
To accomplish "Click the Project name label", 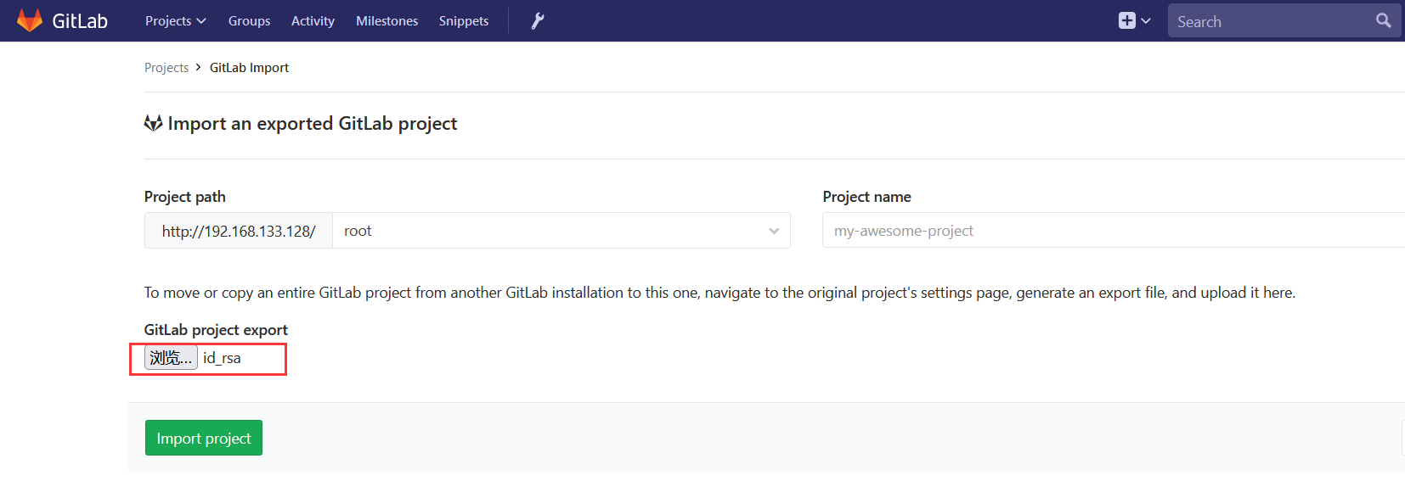I will tap(866, 197).
